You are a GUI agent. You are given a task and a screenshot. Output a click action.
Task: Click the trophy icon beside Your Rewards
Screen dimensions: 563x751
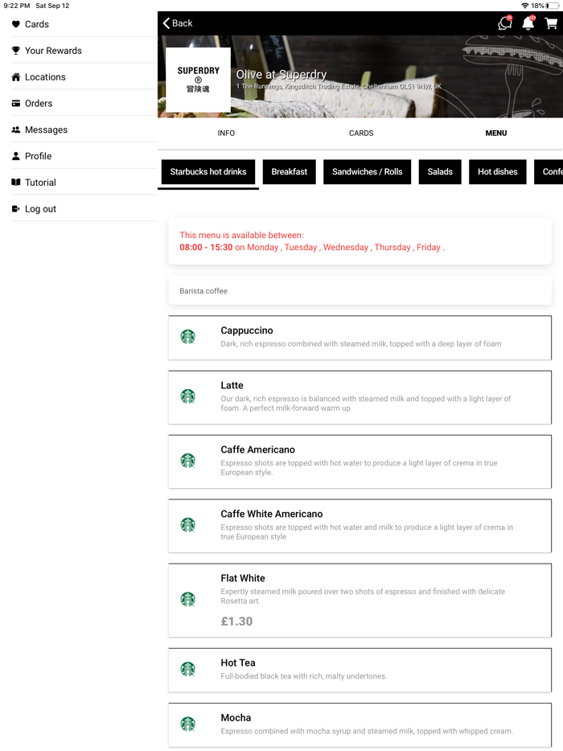[x=16, y=51]
